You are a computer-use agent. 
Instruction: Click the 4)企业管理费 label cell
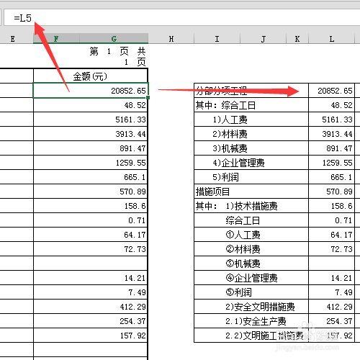click(251, 163)
